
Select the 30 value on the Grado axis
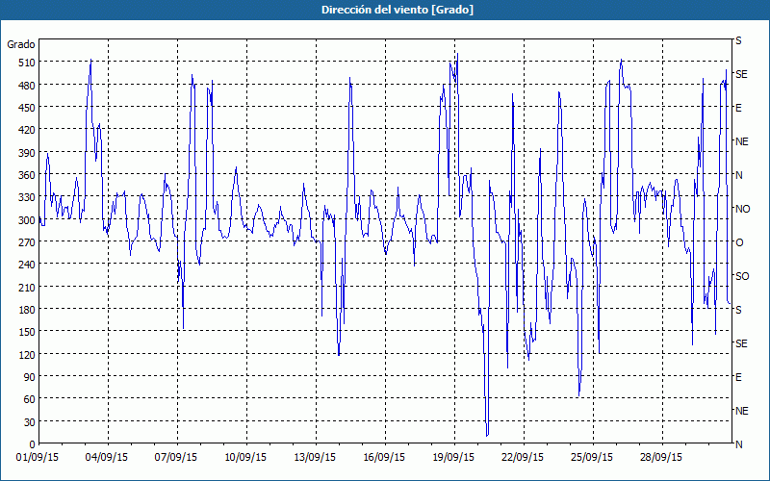[30, 422]
